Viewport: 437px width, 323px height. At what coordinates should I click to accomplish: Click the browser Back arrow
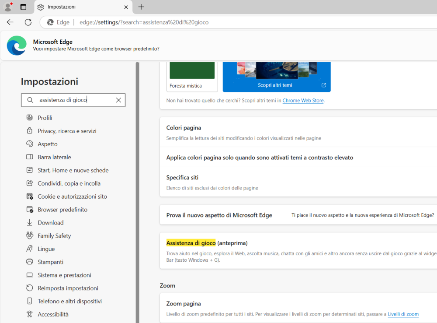pyautogui.click(x=10, y=22)
